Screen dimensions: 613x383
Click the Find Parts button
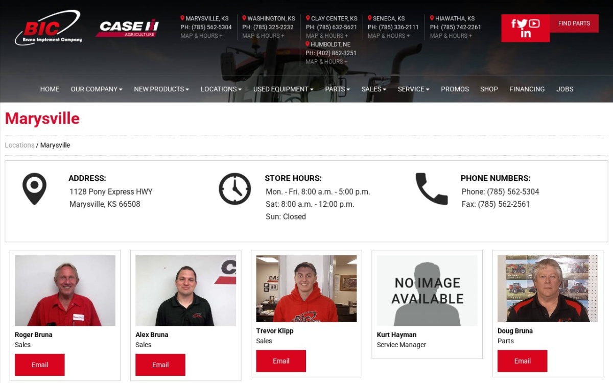tap(574, 23)
